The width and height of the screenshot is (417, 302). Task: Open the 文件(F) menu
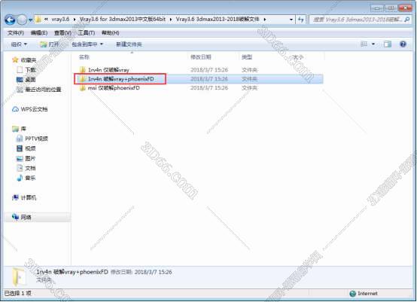(x=16, y=33)
